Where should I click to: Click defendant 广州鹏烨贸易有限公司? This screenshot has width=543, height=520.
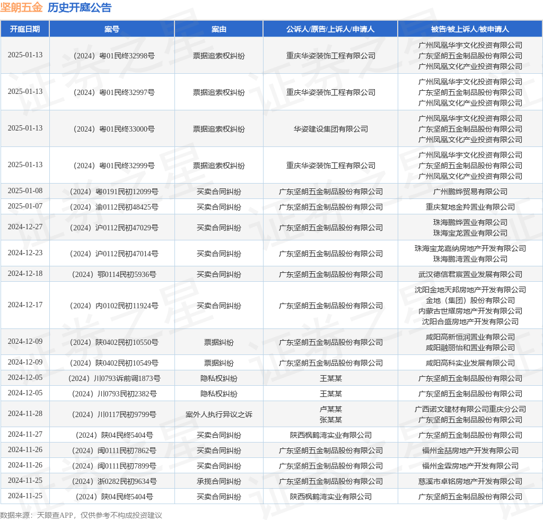click(470, 192)
